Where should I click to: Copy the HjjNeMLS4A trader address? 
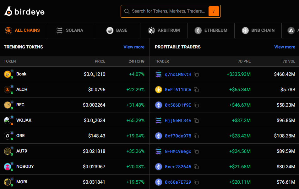pos(196,121)
